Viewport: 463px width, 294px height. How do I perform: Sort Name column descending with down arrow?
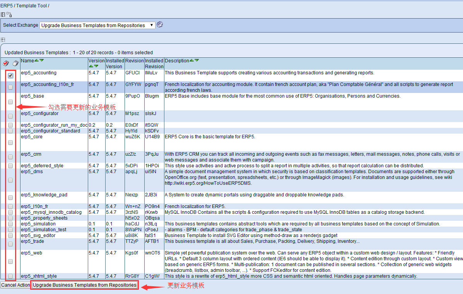(x=42, y=60)
